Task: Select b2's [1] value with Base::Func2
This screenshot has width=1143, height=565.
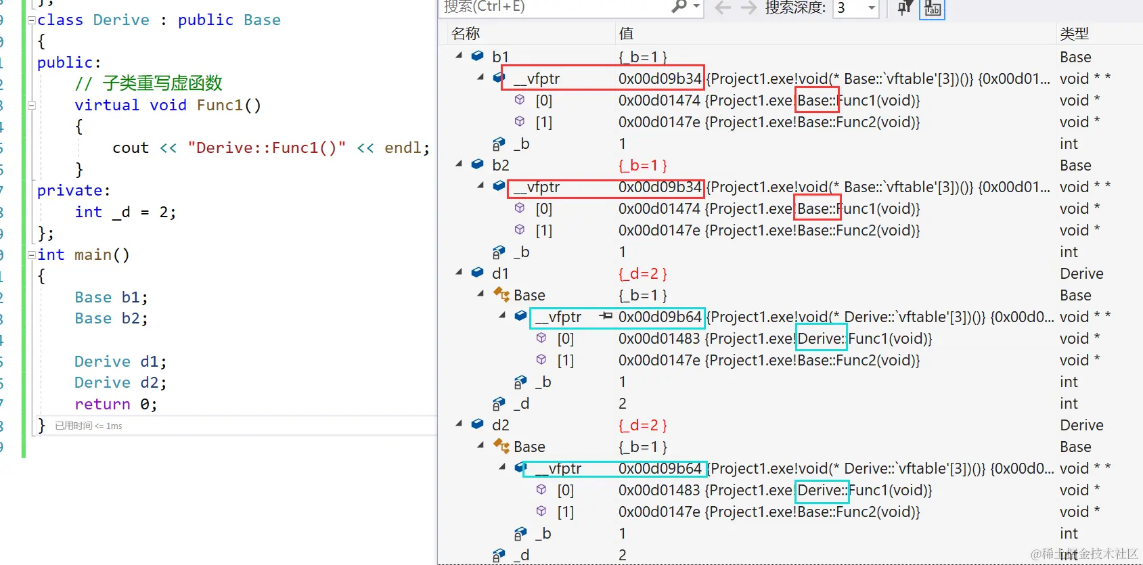Action: tap(769, 230)
